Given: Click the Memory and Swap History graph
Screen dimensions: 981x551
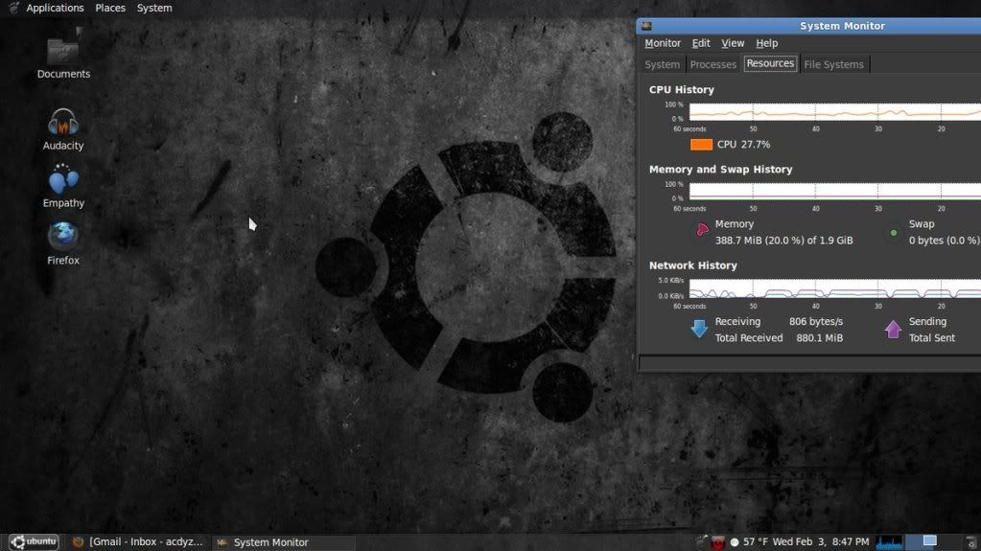Looking at the screenshot, I should pyautogui.click(x=834, y=192).
